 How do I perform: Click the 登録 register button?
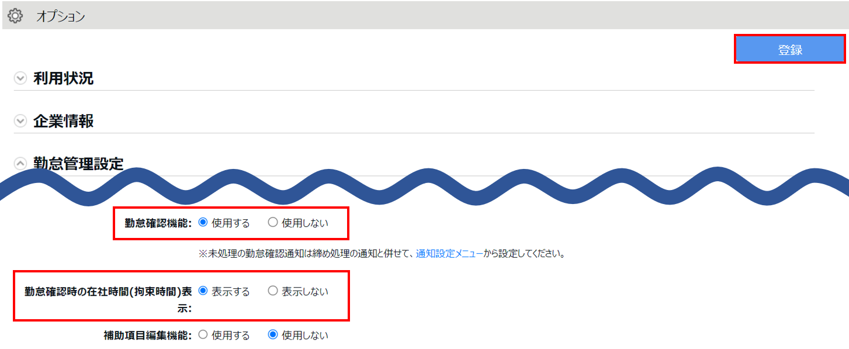point(790,50)
